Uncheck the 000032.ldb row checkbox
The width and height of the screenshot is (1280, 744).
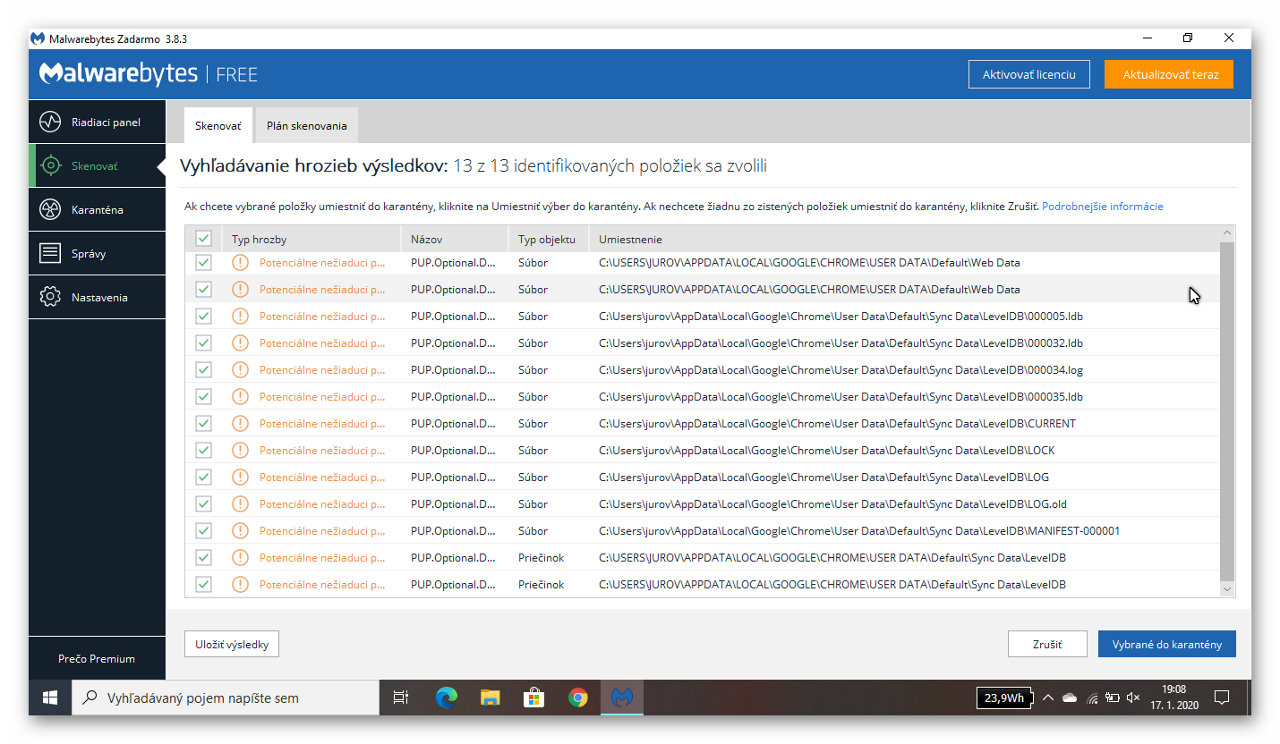[x=203, y=342]
